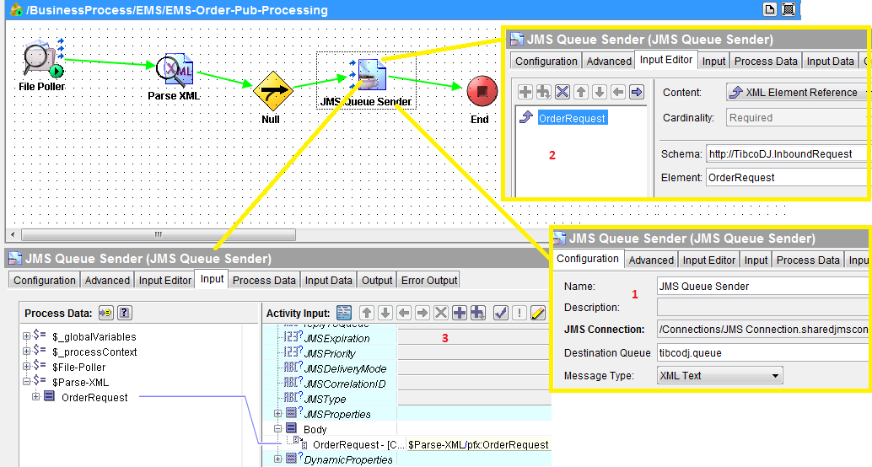Click Activity Input move down arrow icon
The image size is (872, 467).
(385, 313)
